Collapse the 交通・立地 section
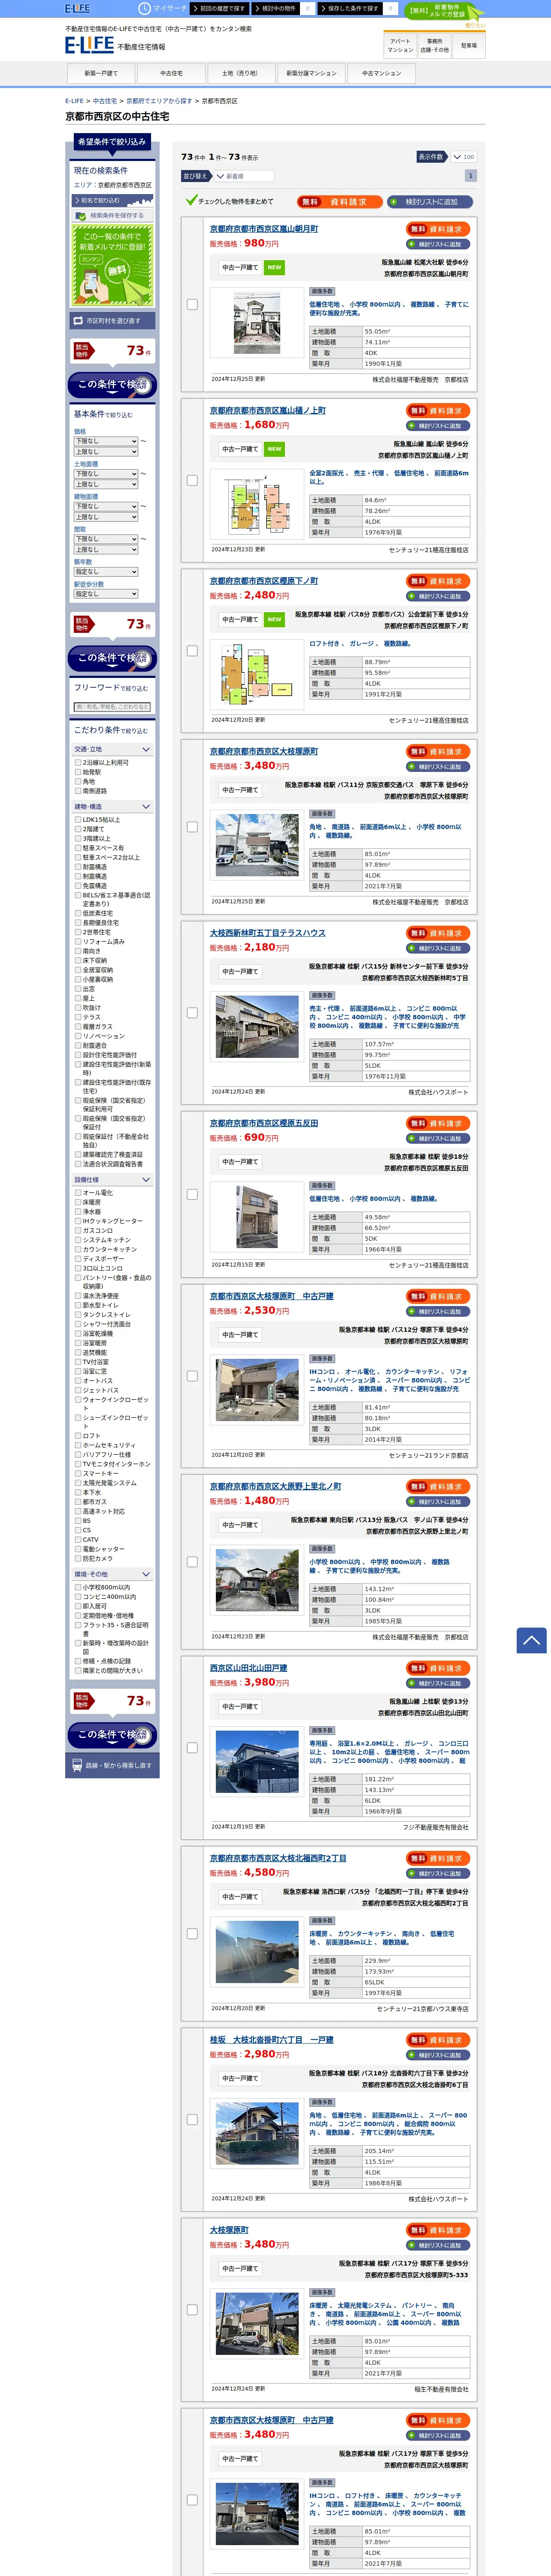Screen dimensions: 551x2576 (112, 749)
